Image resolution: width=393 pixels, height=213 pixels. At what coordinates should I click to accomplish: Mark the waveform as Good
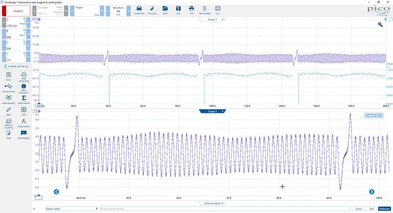(x=358, y=209)
